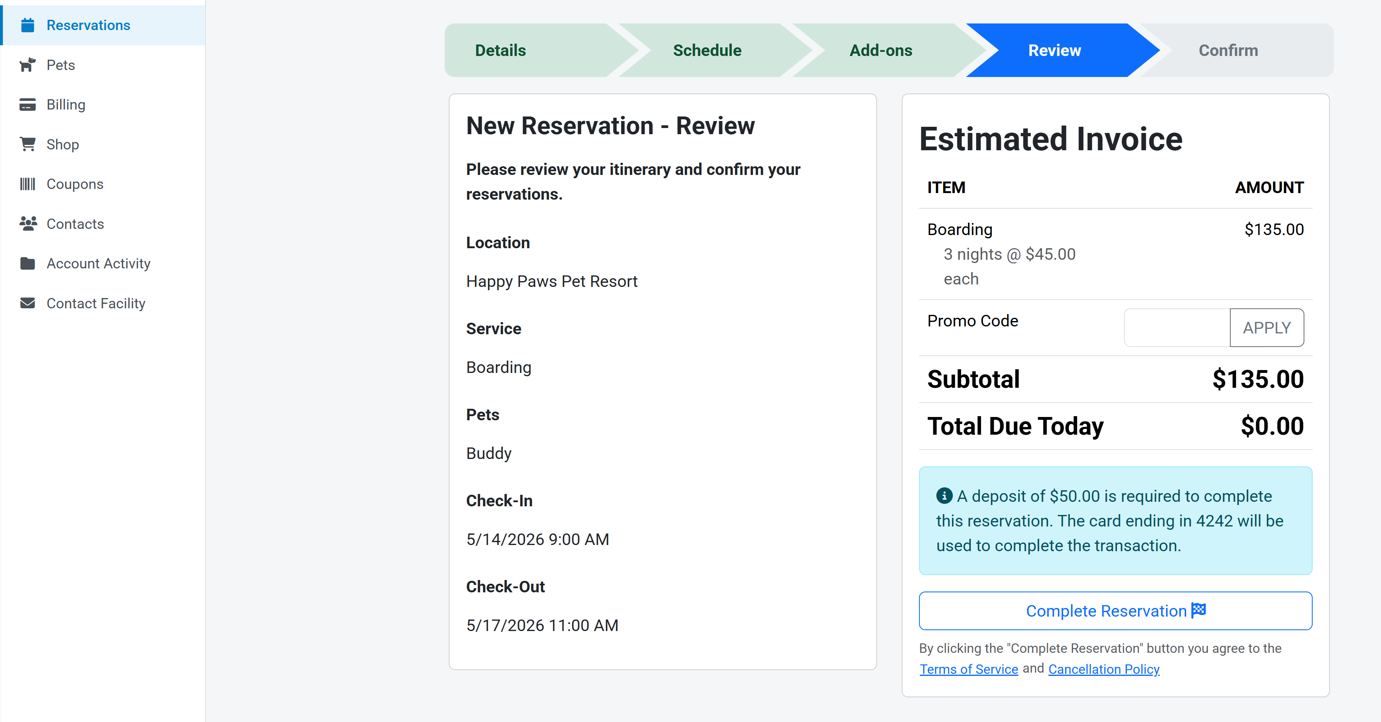Click the check-in value 5/14/2026 9:00 AM
1381x722 pixels.
[x=537, y=539]
